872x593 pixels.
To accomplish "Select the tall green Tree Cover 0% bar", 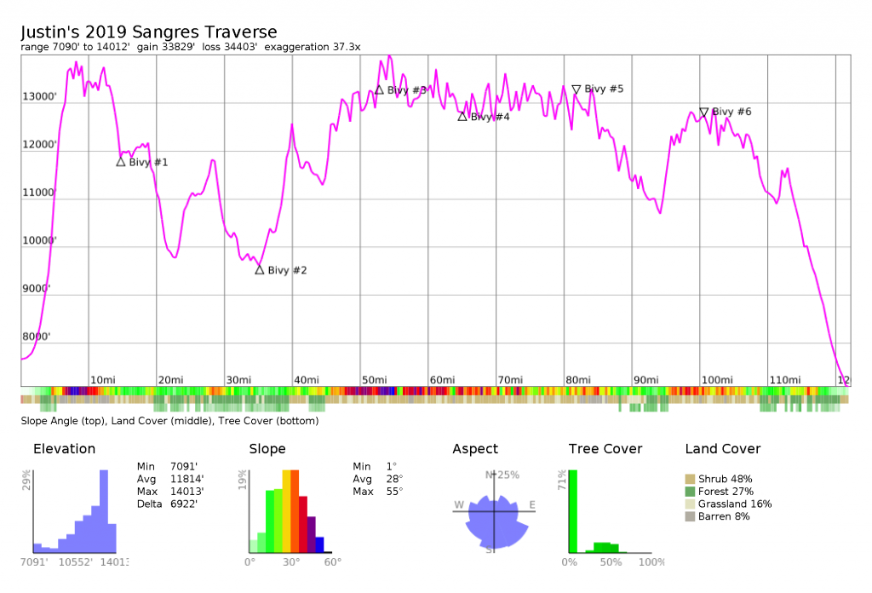I will (573, 511).
